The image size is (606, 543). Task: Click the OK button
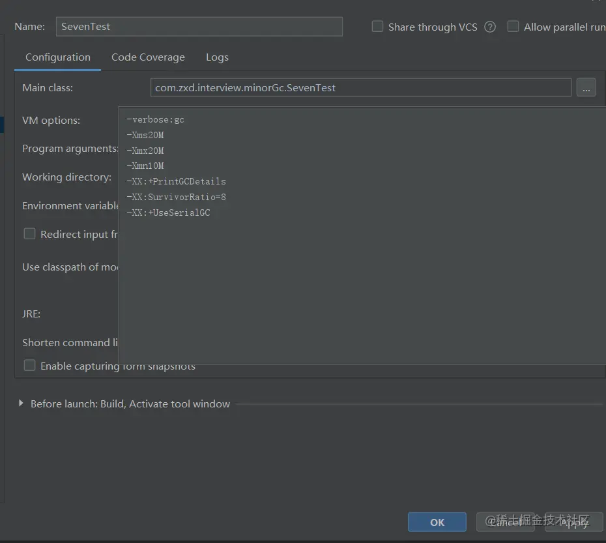tap(437, 522)
